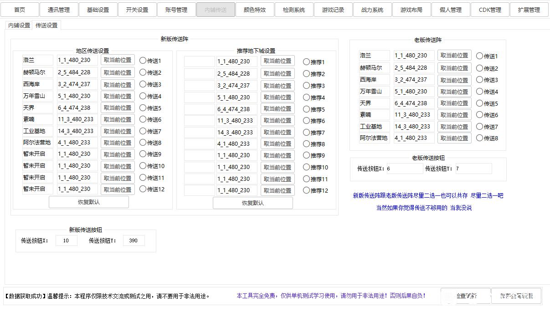The image size is (550, 312).
Task: Click 取当前位置 for 天界 in 老版传送阵
Action: coord(454,103)
